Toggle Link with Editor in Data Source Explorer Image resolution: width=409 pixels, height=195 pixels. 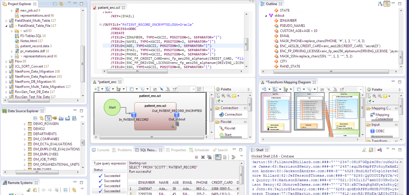[42, 118]
